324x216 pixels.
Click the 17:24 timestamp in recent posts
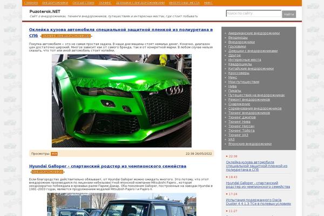pos(233,194)
